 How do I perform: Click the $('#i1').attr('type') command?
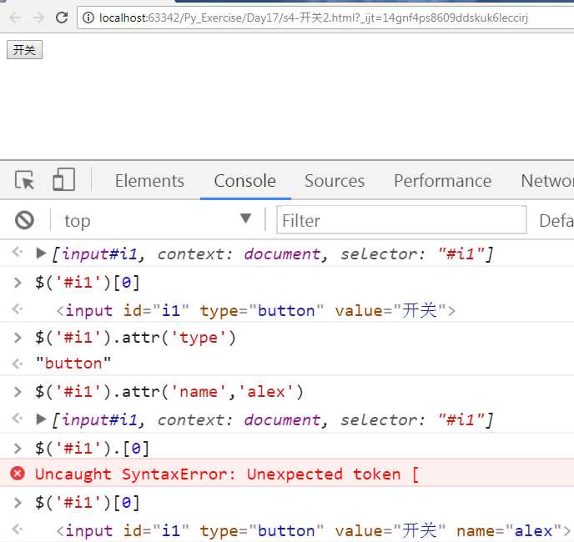click(x=135, y=338)
